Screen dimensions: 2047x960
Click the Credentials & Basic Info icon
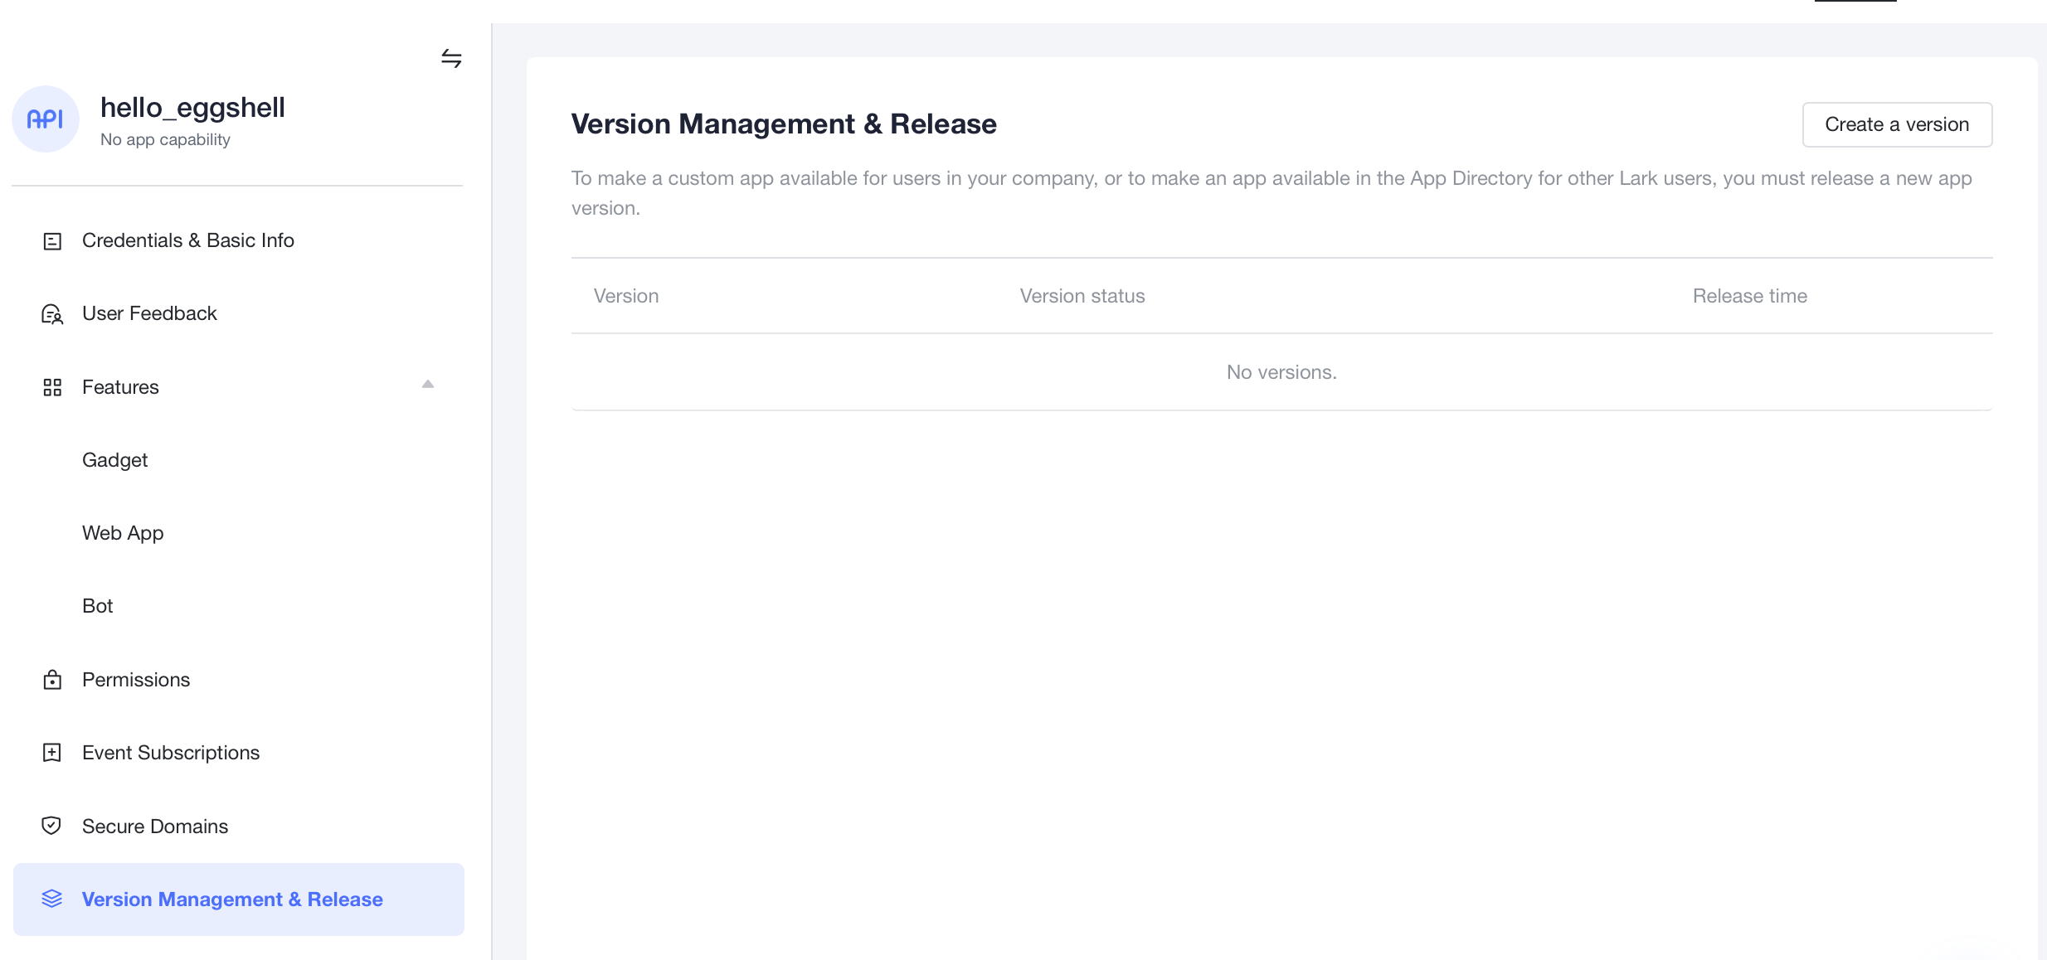(x=52, y=241)
